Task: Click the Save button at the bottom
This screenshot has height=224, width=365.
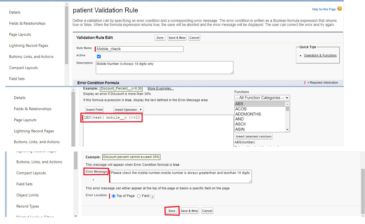Action: point(171,210)
